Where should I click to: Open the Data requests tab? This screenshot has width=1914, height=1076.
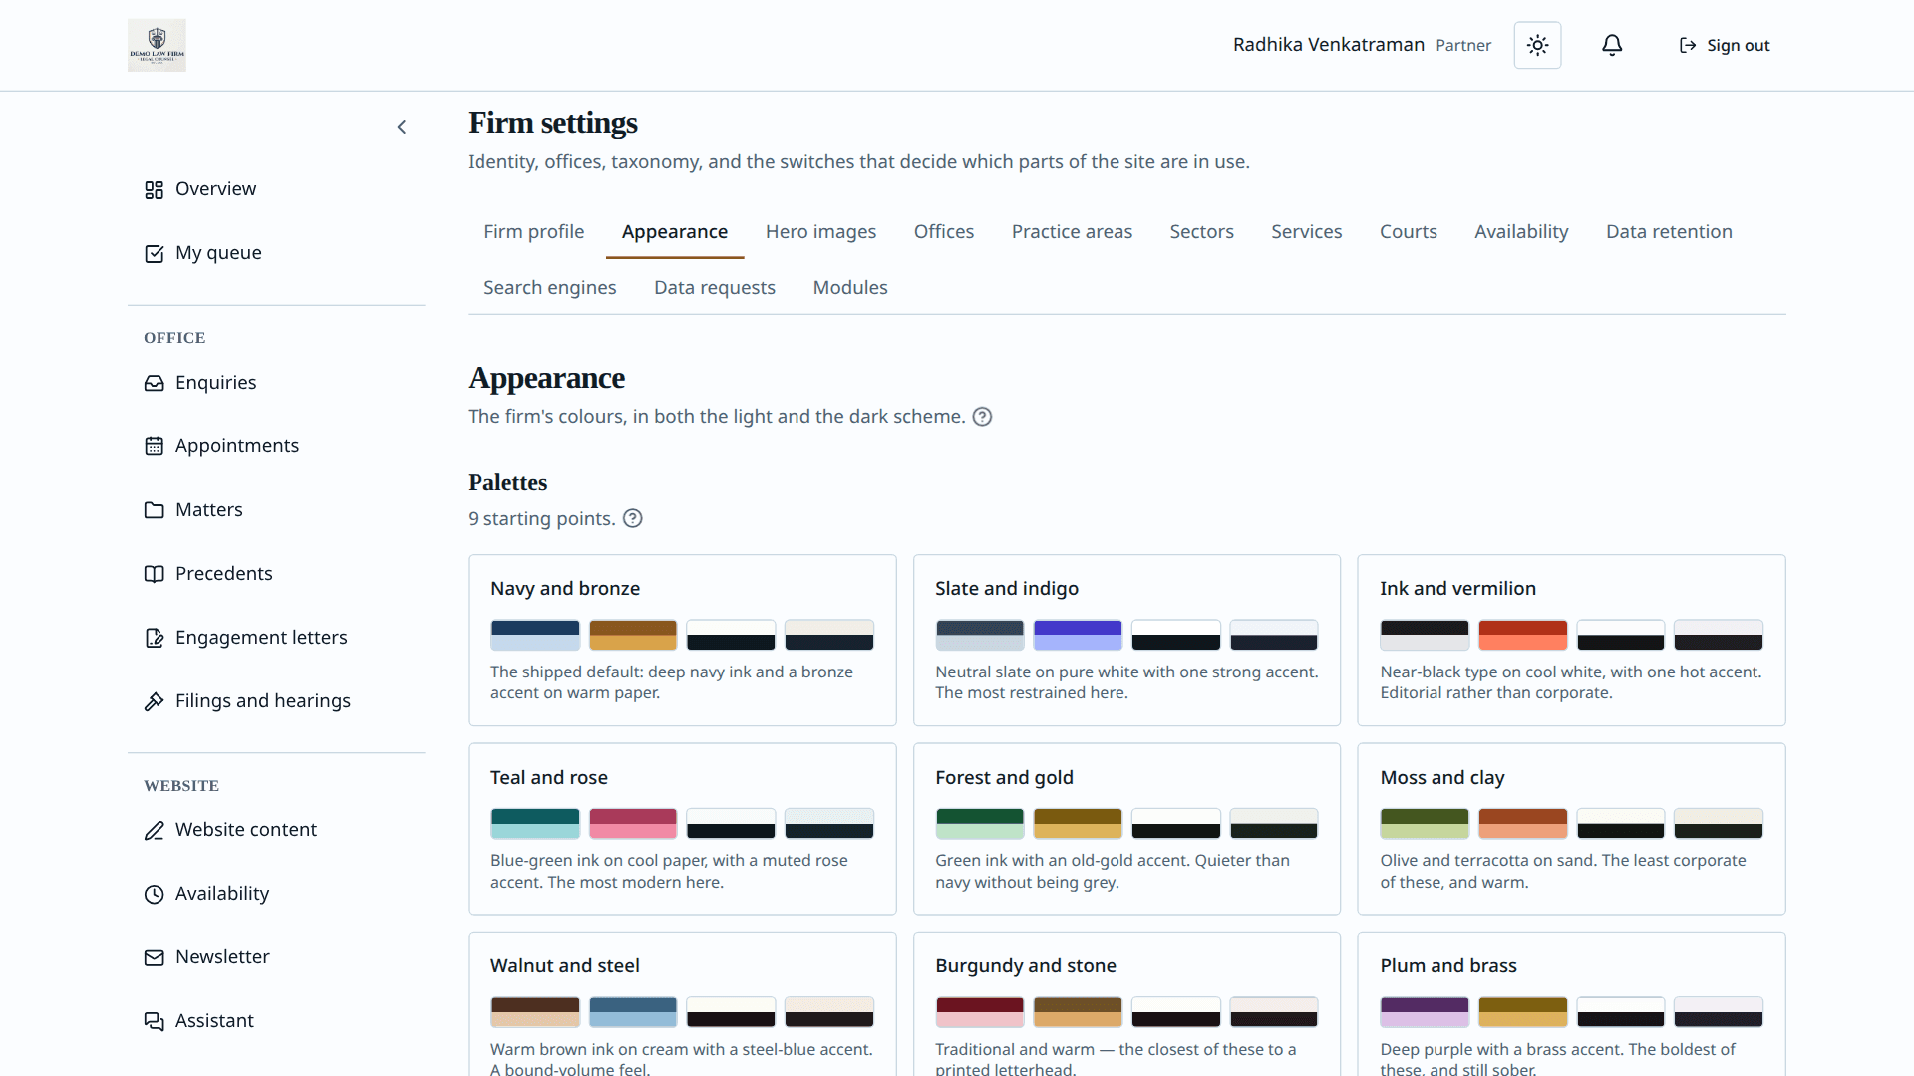(x=714, y=287)
